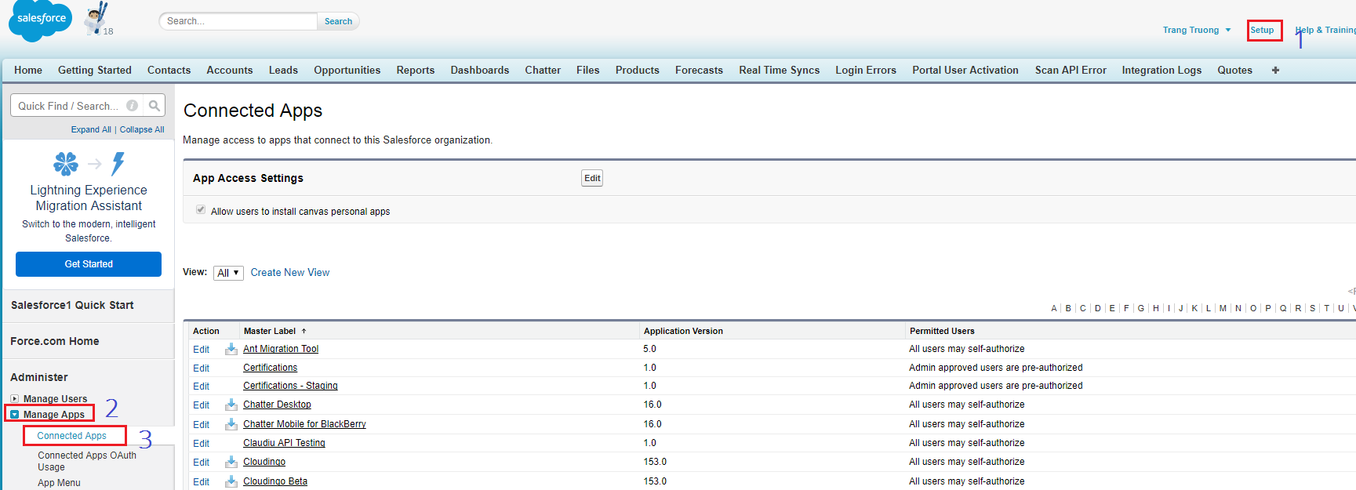Screen dimensions: 1356x490
Task: Open the Certifications app link
Action: (270, 368)
